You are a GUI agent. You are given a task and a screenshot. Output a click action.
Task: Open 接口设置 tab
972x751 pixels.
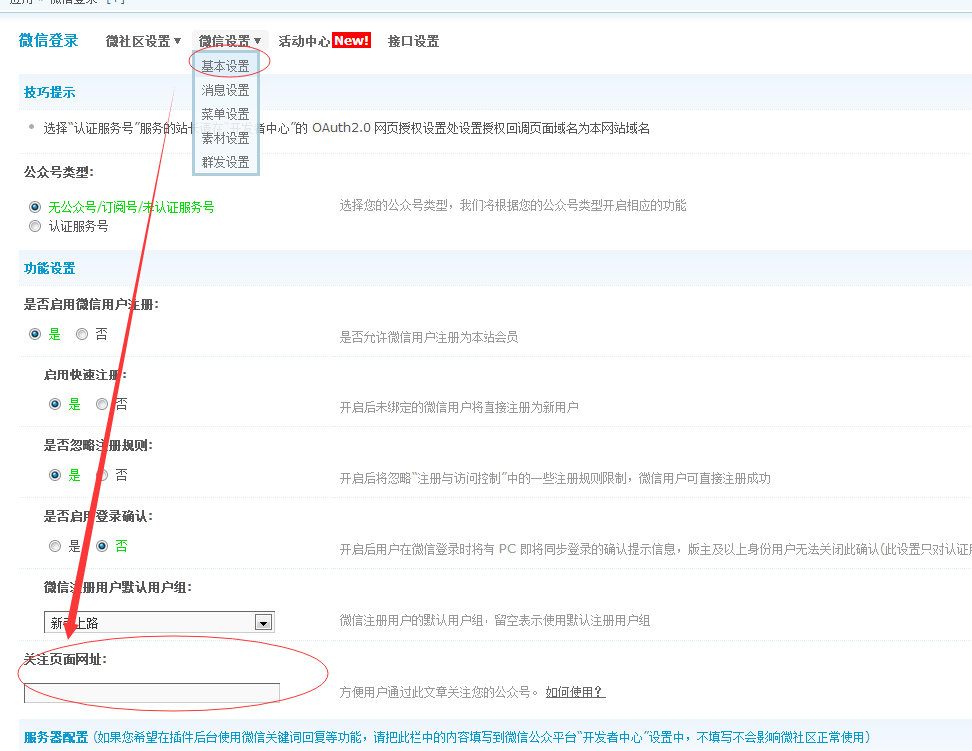coord(413,41)
